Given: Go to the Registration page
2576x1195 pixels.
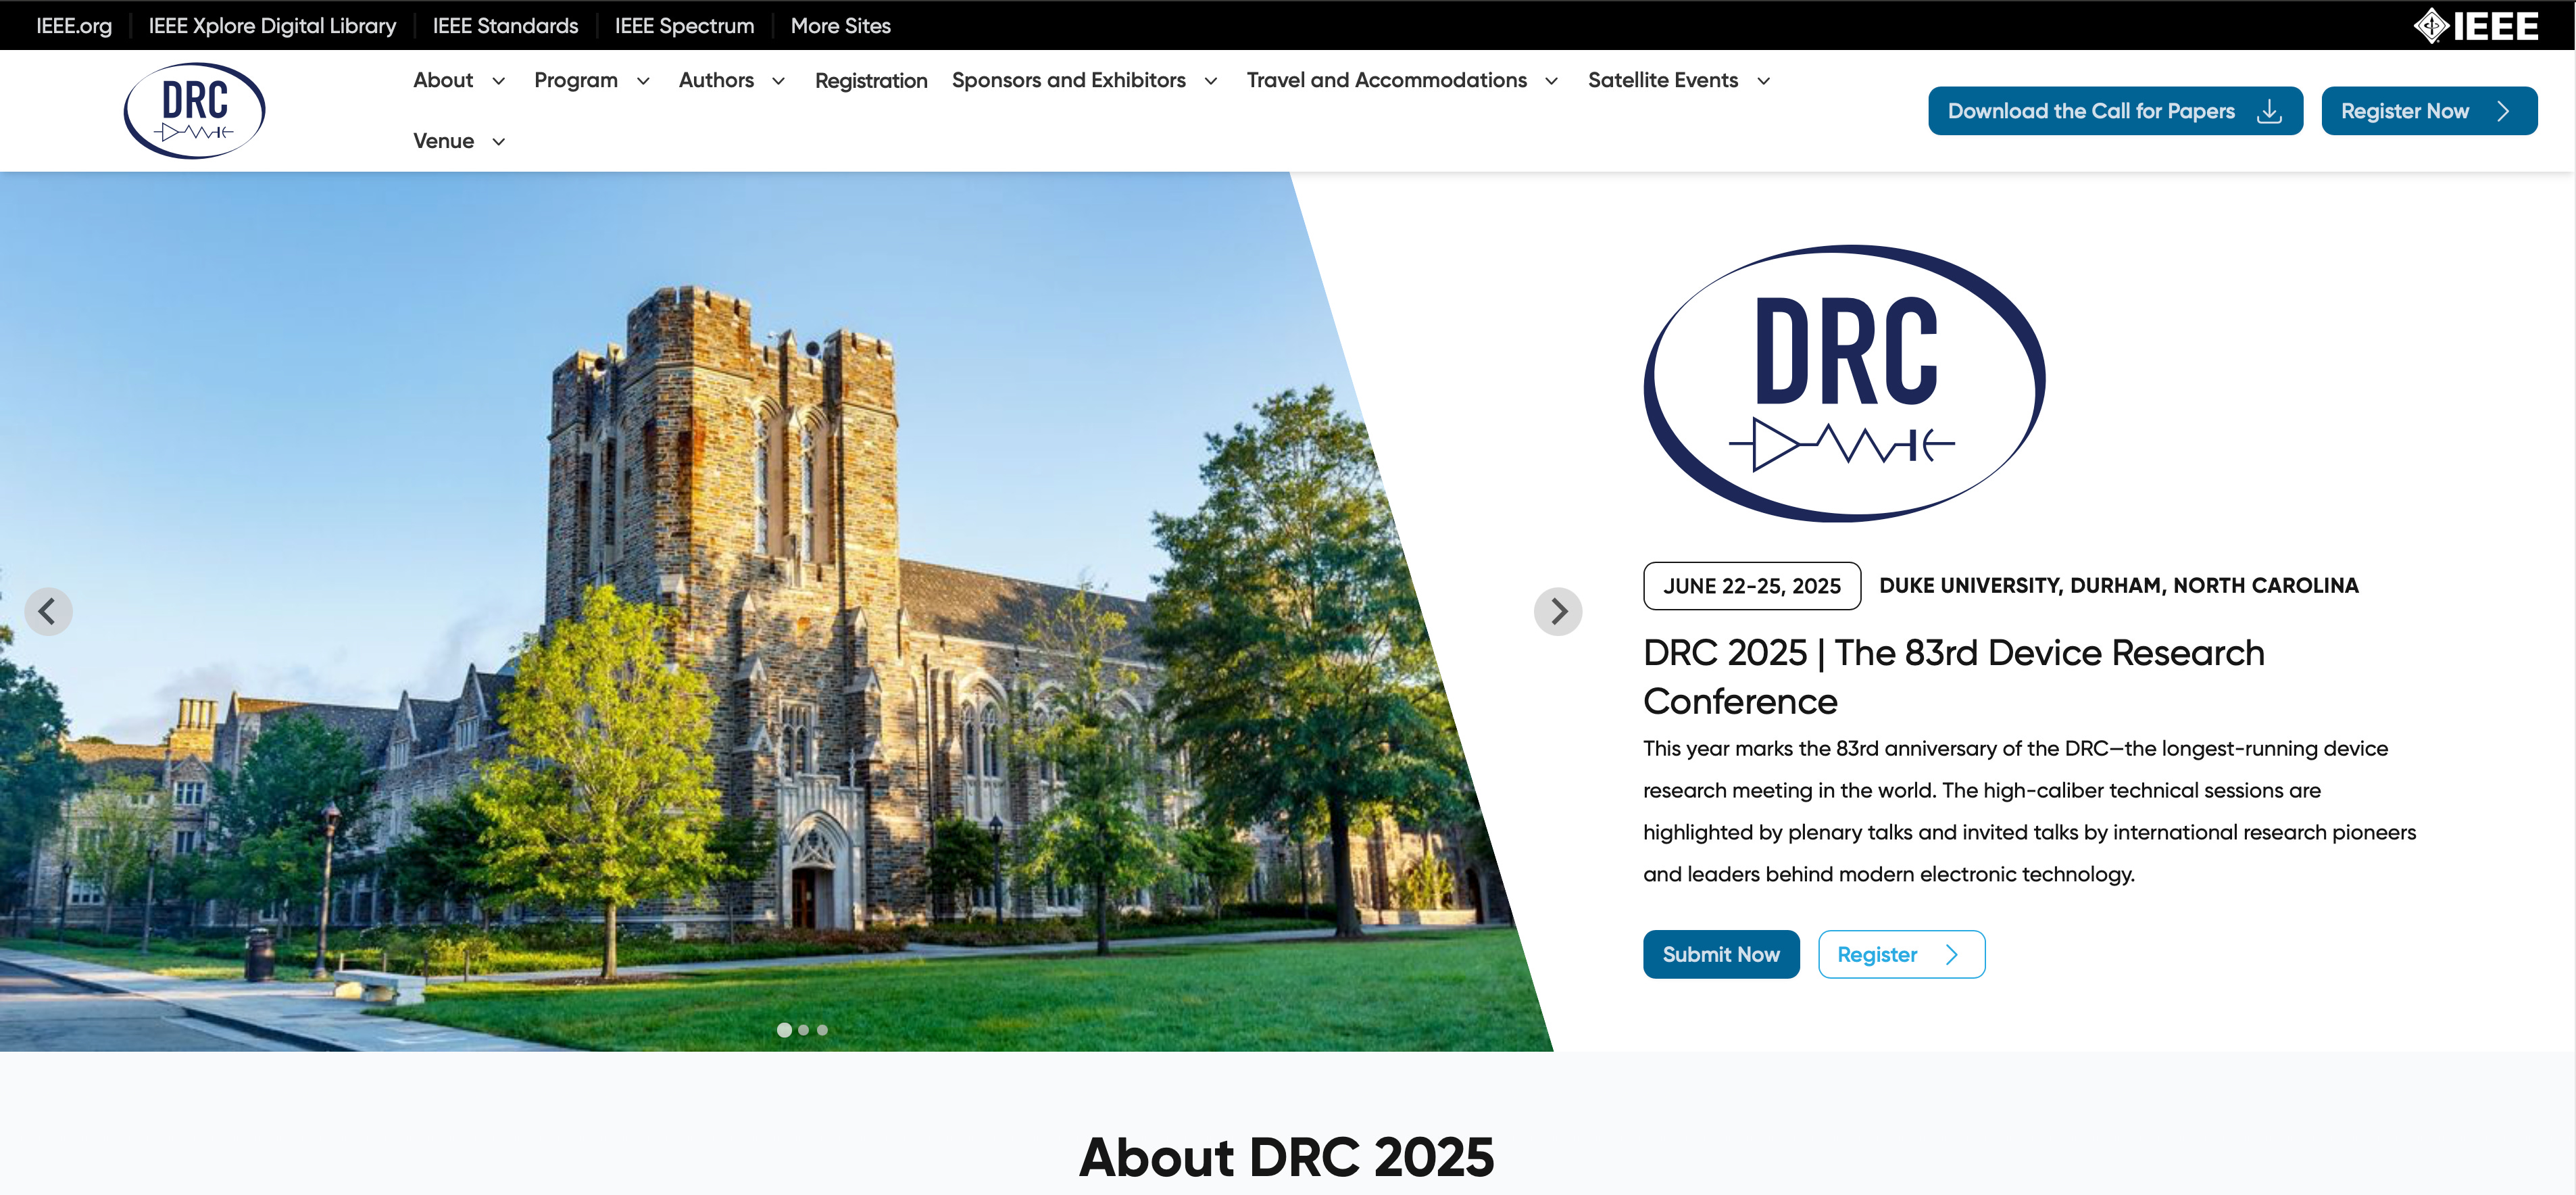Looking at the screenshot, I should pyautogui.click(x=871, y=81).
